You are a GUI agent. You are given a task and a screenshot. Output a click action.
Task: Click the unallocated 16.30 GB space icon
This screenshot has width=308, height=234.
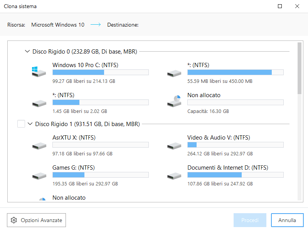point(174,101)
